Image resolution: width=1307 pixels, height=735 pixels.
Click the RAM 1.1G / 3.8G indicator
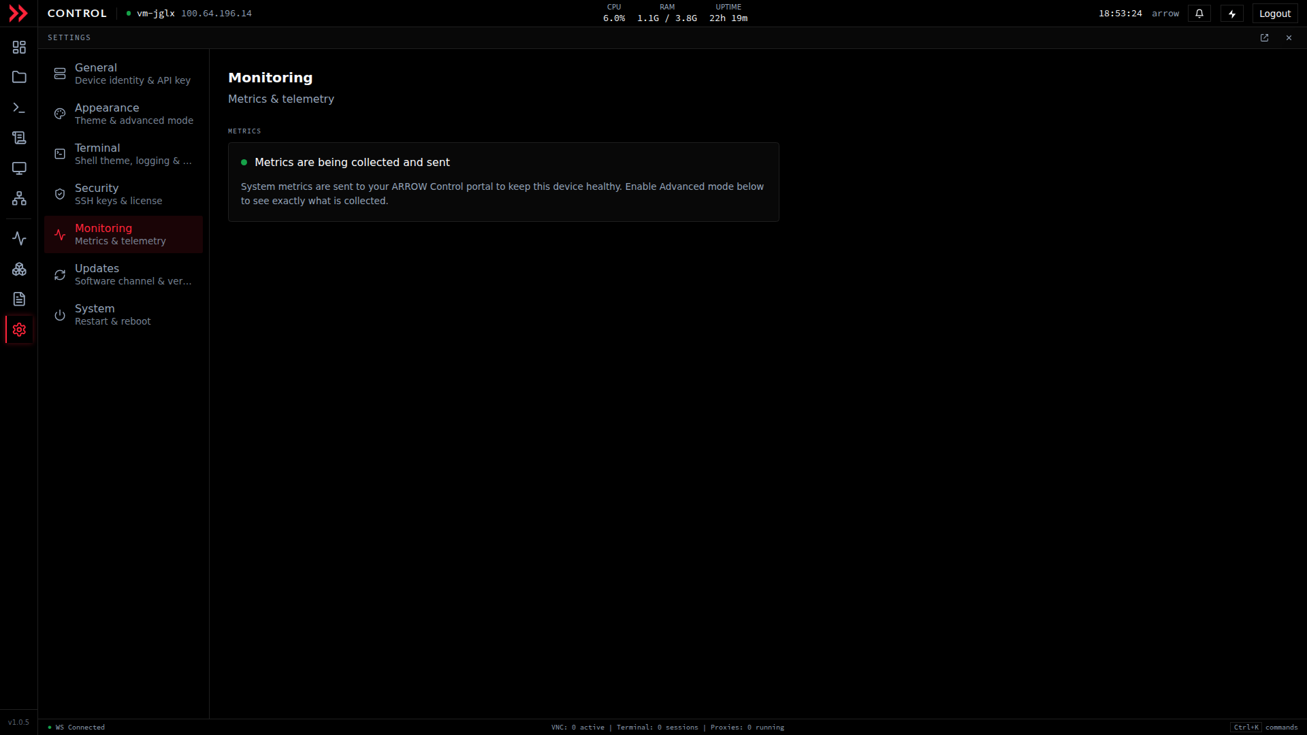667,13
